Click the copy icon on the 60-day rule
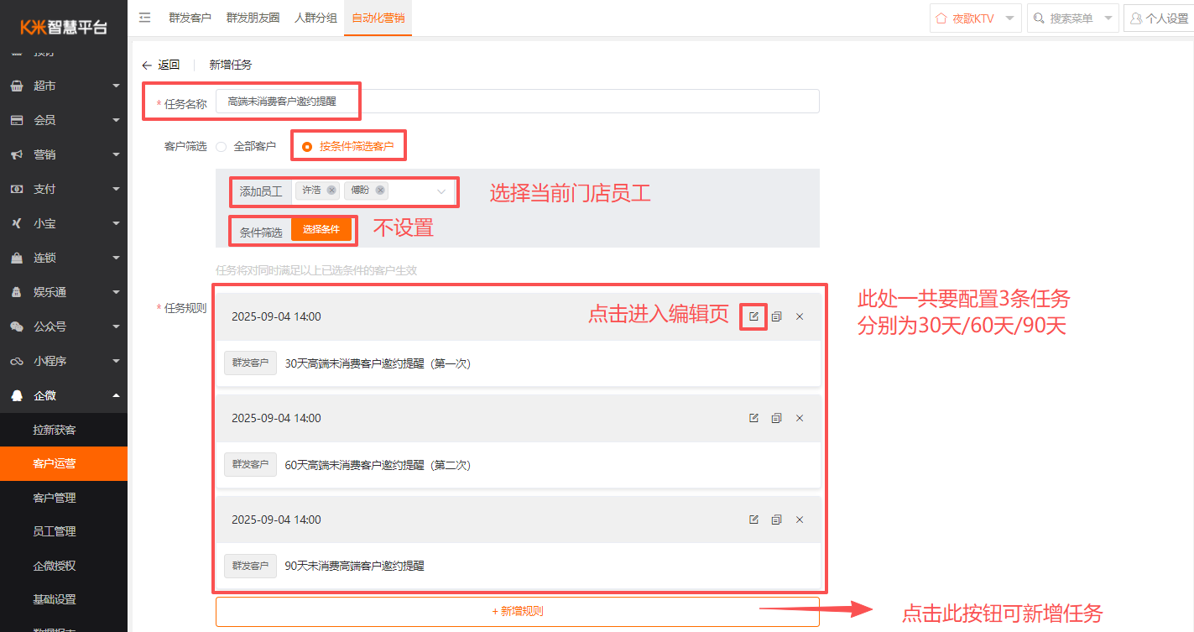Image resolution: width=1194 pixels, height=632 pixels. click(x=776, y=418)
